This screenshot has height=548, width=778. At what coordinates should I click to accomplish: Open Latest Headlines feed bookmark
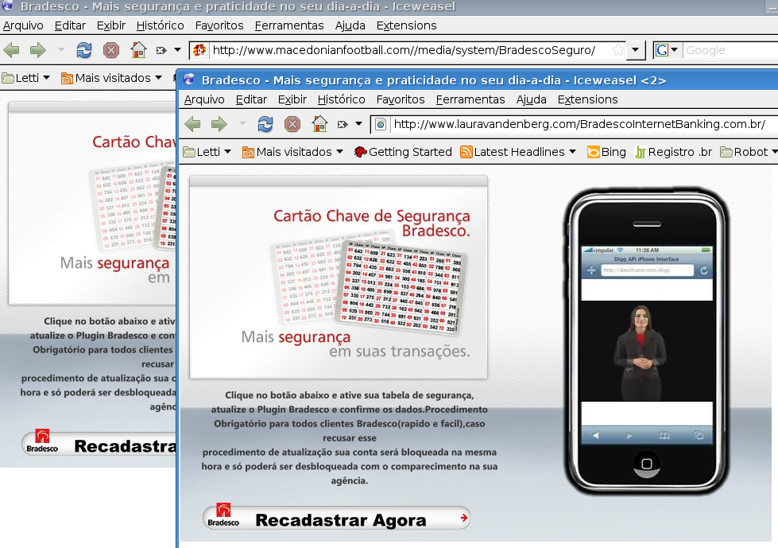click(x=518, y=152)
